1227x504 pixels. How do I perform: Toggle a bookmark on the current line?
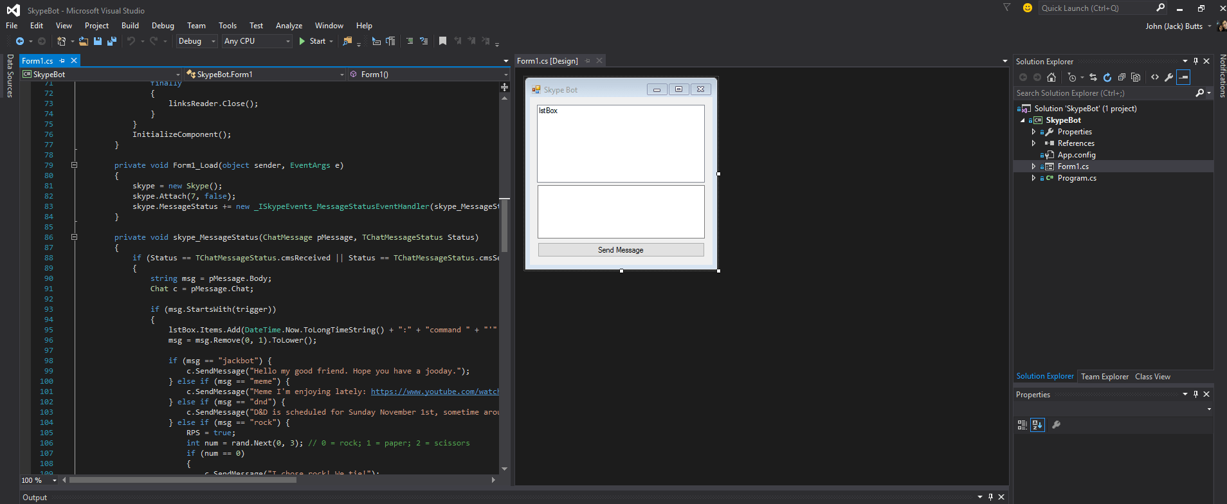click(x=442, y=41)
